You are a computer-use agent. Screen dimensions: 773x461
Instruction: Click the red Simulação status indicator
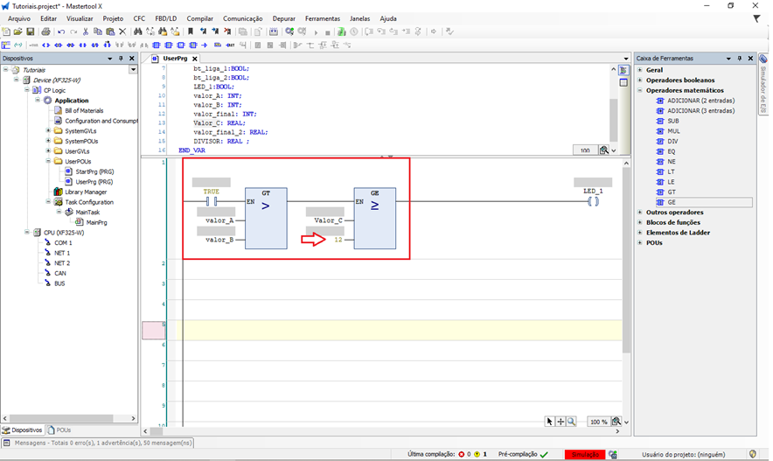coord(584,455)
